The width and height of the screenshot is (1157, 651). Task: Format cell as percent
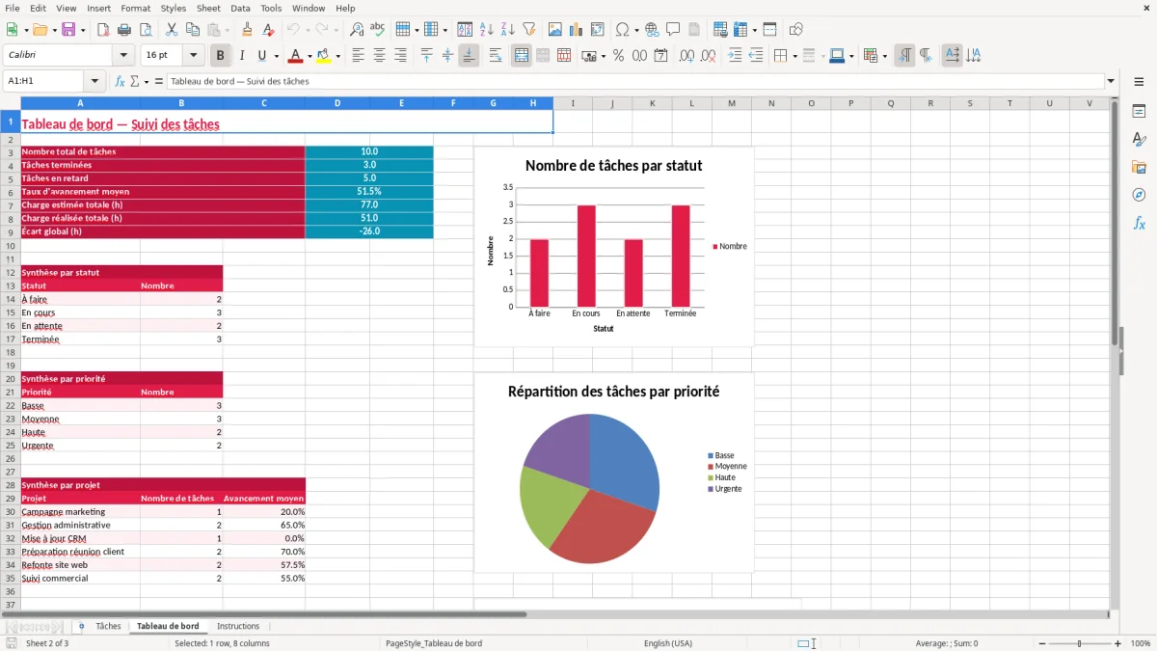click(619, 56)
